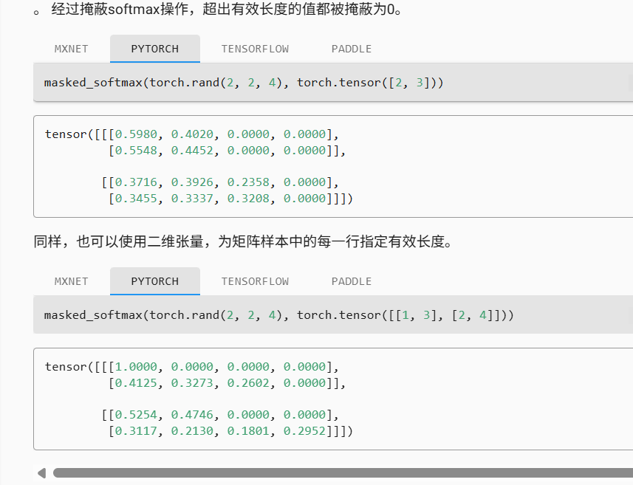This screenshot has width=633, height=485.
Task: Click the horizontal scrollbar thumb at page bottom
Action: pyautogui.click(x=343, y=473)
